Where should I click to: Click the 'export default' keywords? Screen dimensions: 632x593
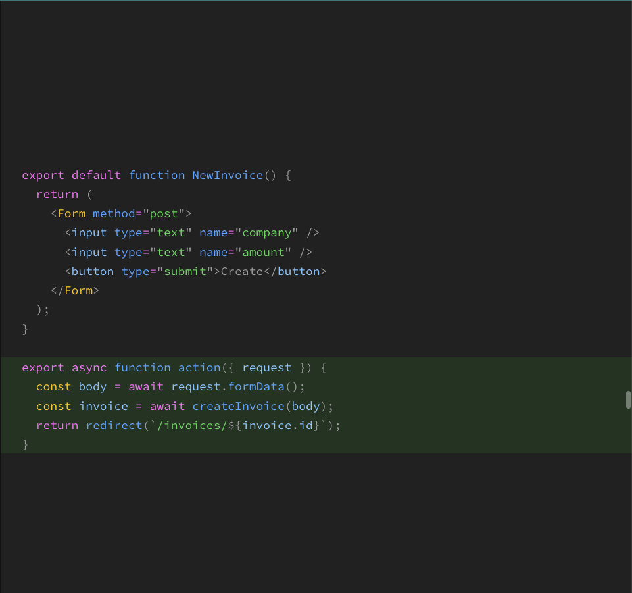point(71,175)
